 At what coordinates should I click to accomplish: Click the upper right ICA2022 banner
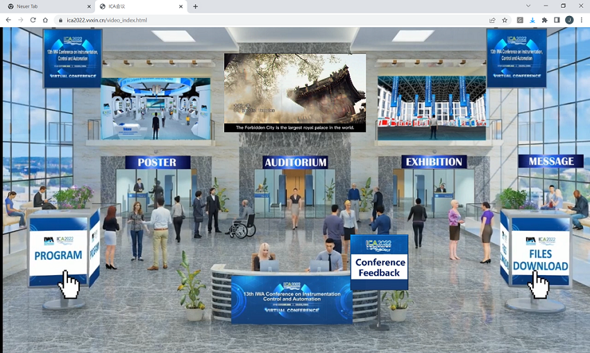516,58
